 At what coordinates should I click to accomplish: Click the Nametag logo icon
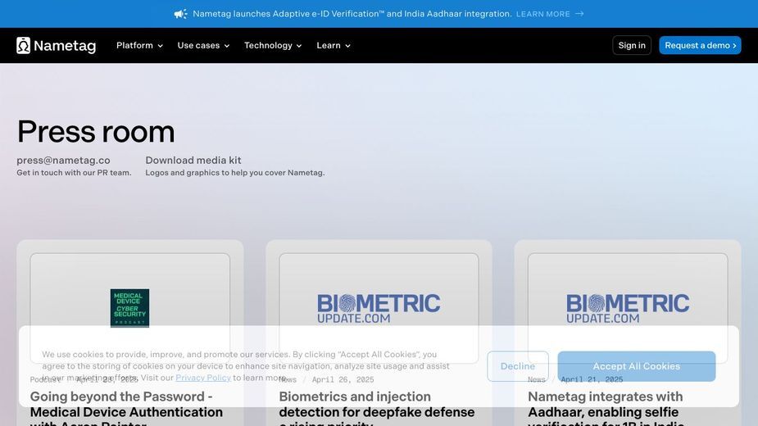[x=23, y=45]
